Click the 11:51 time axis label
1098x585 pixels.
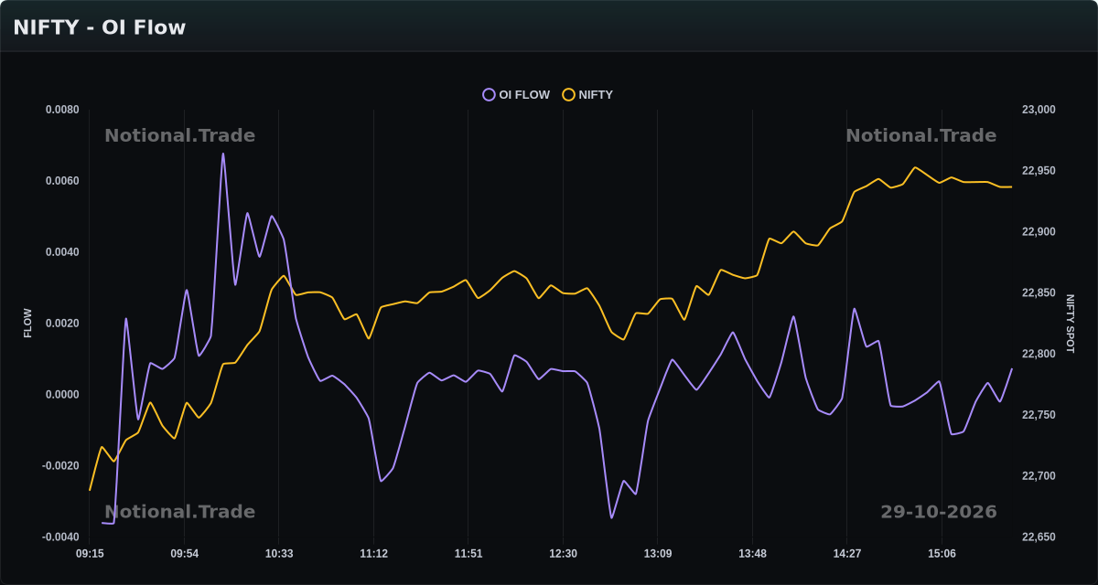pos(468,554)
